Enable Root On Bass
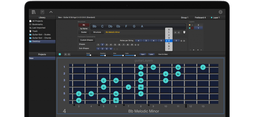The width and height of the screenshot is (254, 117). click(x=163, y=54)
